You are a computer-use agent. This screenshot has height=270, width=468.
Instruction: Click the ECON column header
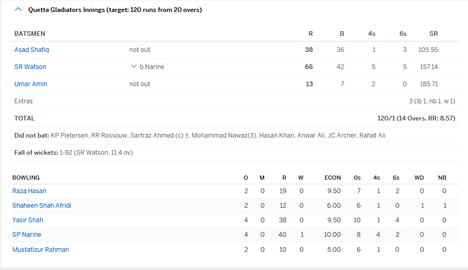[x=332, y=178]
